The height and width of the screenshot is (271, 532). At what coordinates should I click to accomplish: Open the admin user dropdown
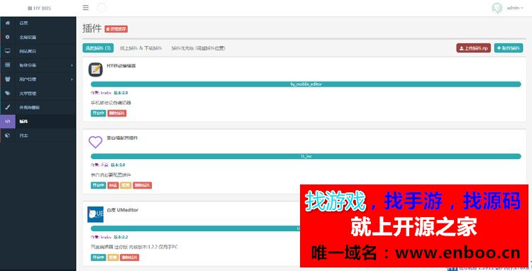(515, 8)
